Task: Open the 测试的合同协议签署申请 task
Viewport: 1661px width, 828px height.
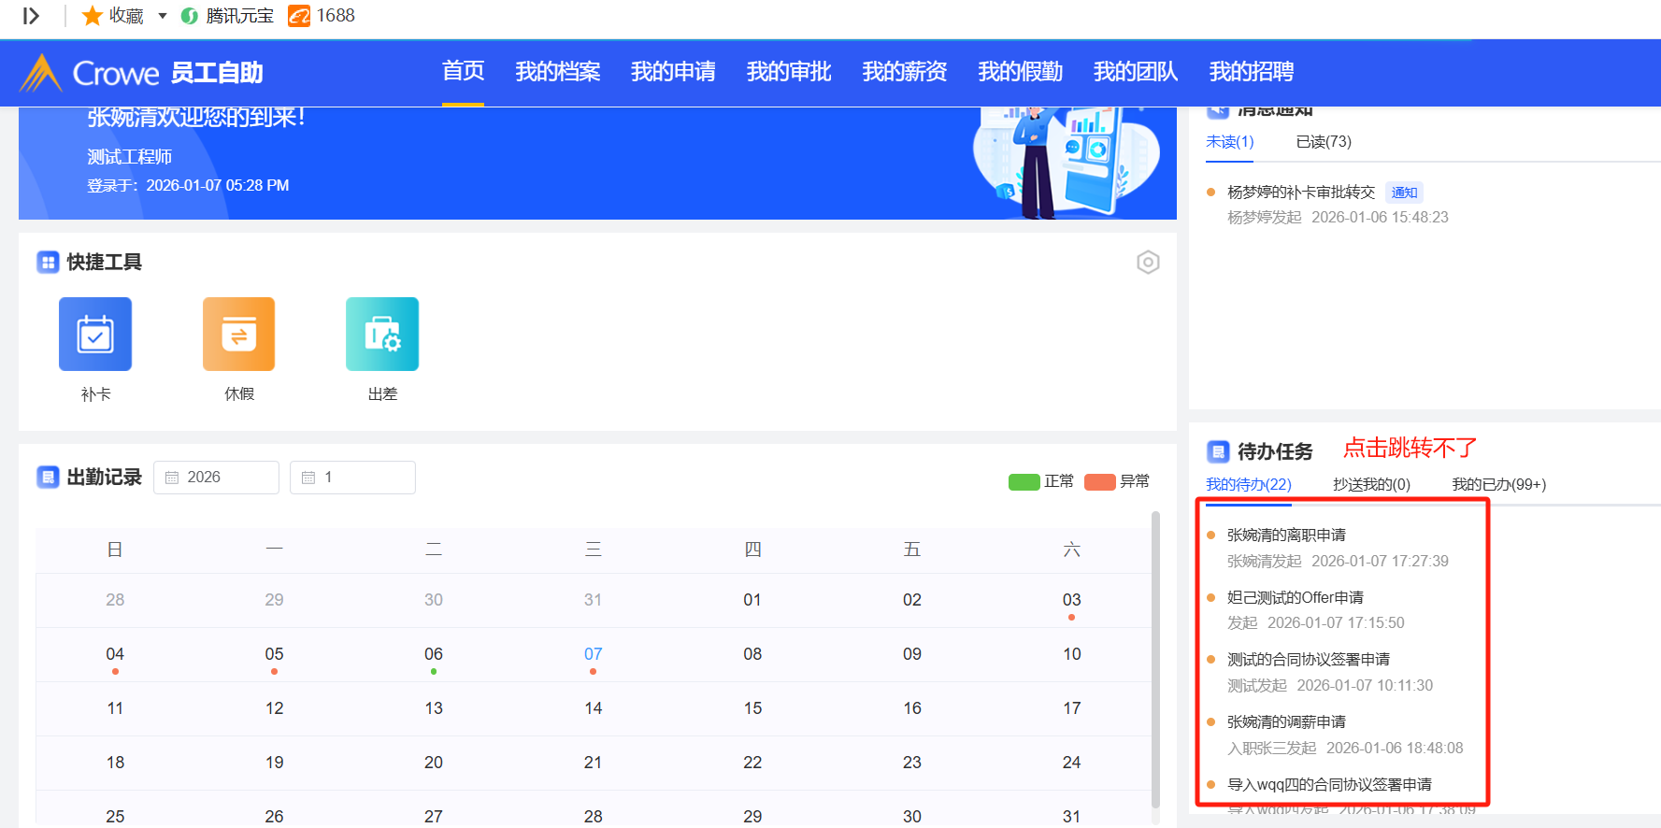Action: tap(1309, 660)
